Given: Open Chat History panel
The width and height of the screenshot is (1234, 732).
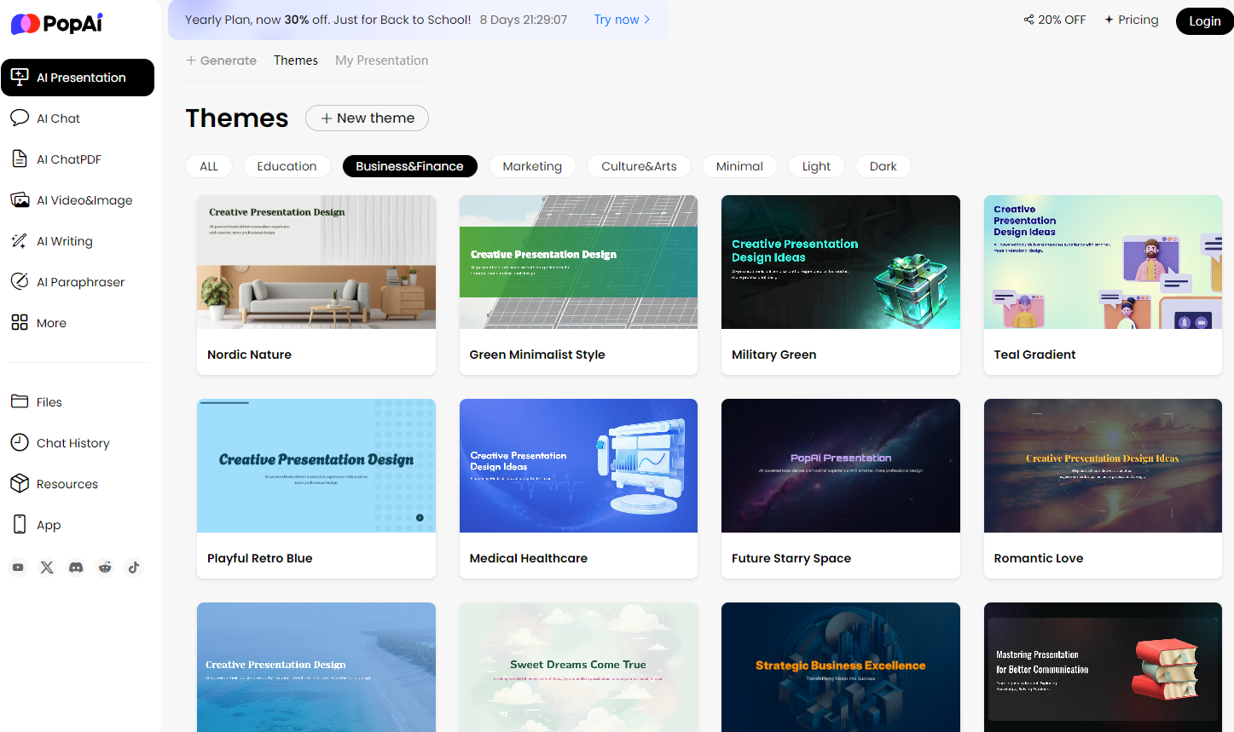Looking at the screenshot, I should pos(73,442).
